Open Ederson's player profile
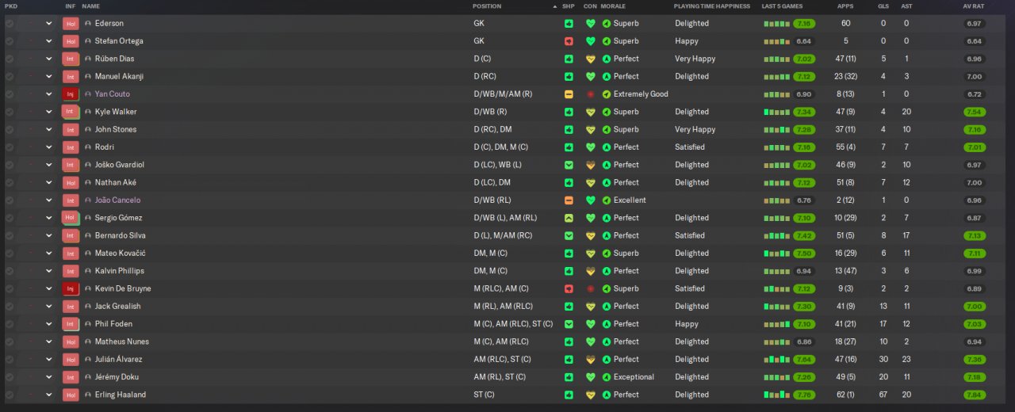Screen dimensions: 1015x412 click(x=109, y=24)
